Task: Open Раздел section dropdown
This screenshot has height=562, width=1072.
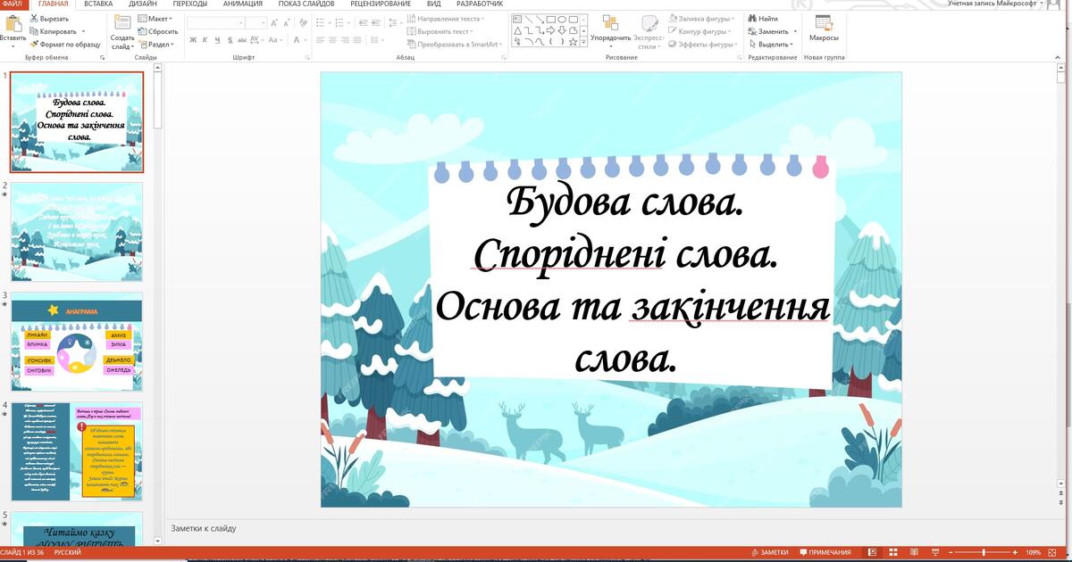Action: pos(158,44)
